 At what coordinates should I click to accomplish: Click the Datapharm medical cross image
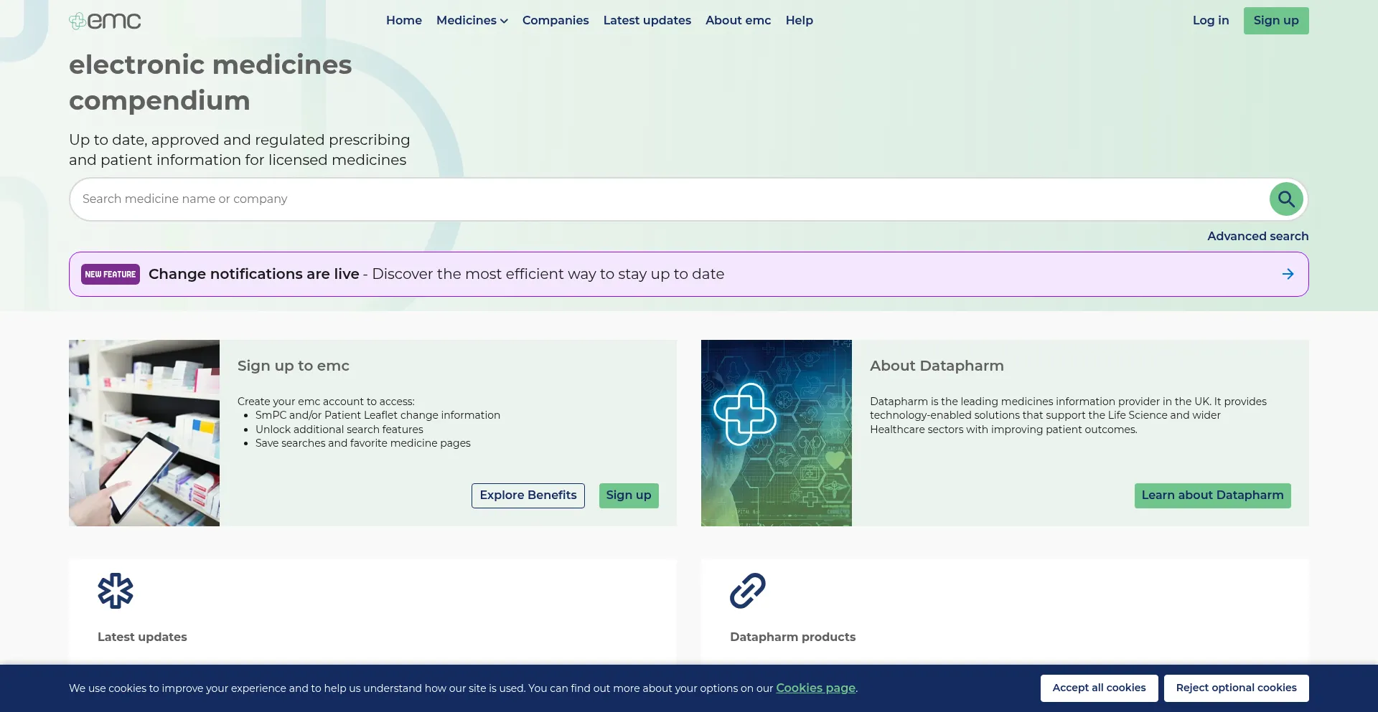777,433
